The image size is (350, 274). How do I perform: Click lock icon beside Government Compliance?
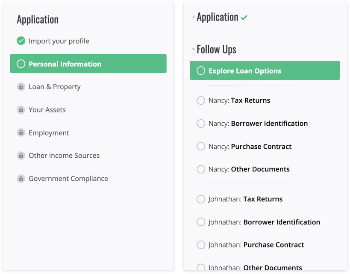pos(21,179)
